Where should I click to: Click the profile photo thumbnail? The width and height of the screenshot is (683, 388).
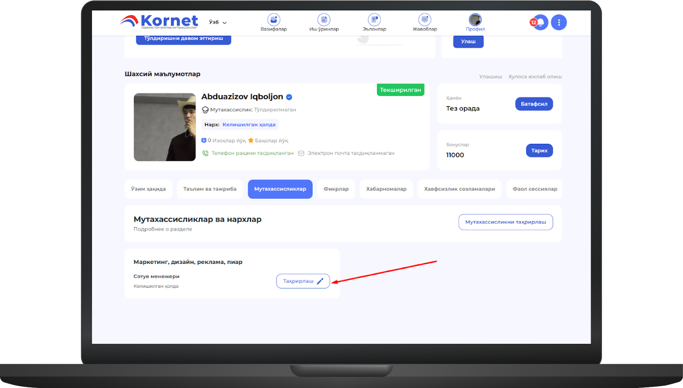(x=165, y=127)
